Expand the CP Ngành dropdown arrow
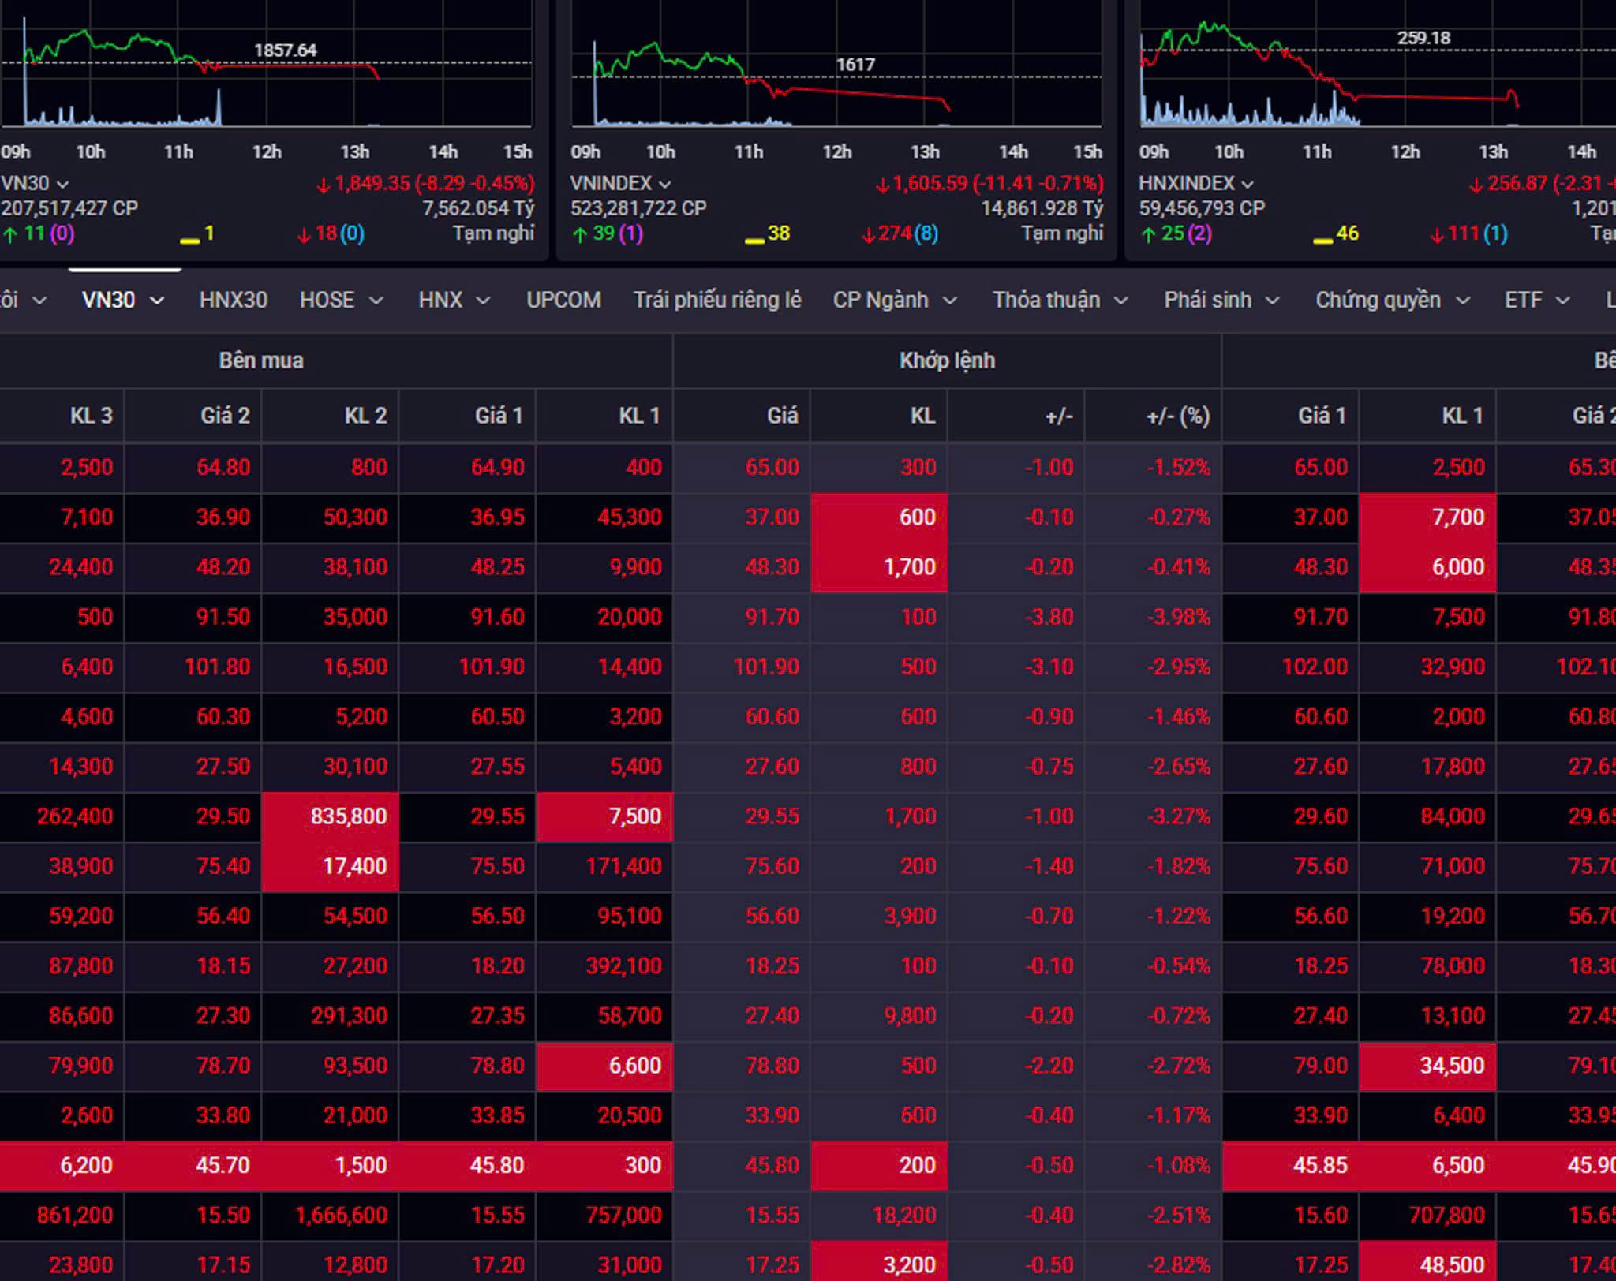This screenshot has height=1281, width=1616. click(x=950, y=301)
